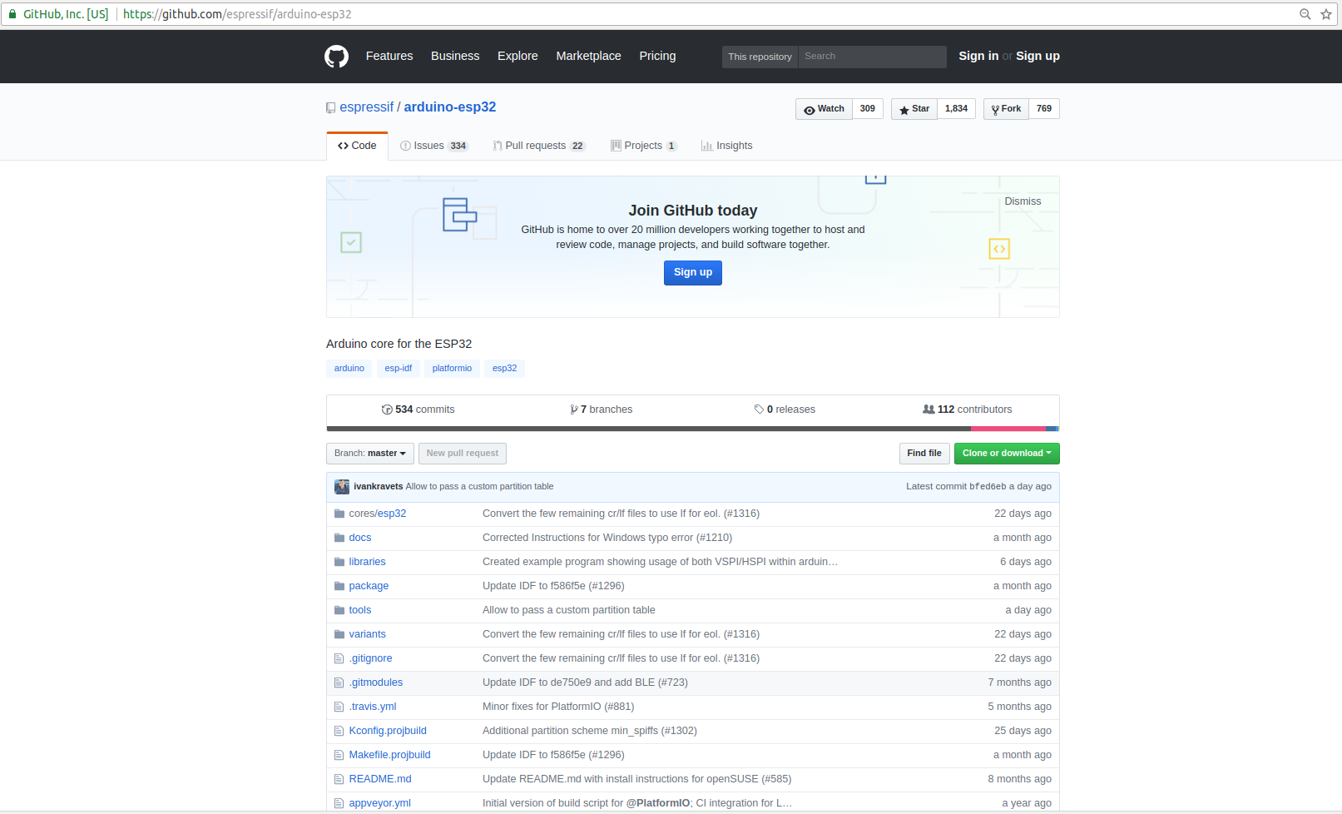Click folder icon next to variants

(x=339, y=634)
